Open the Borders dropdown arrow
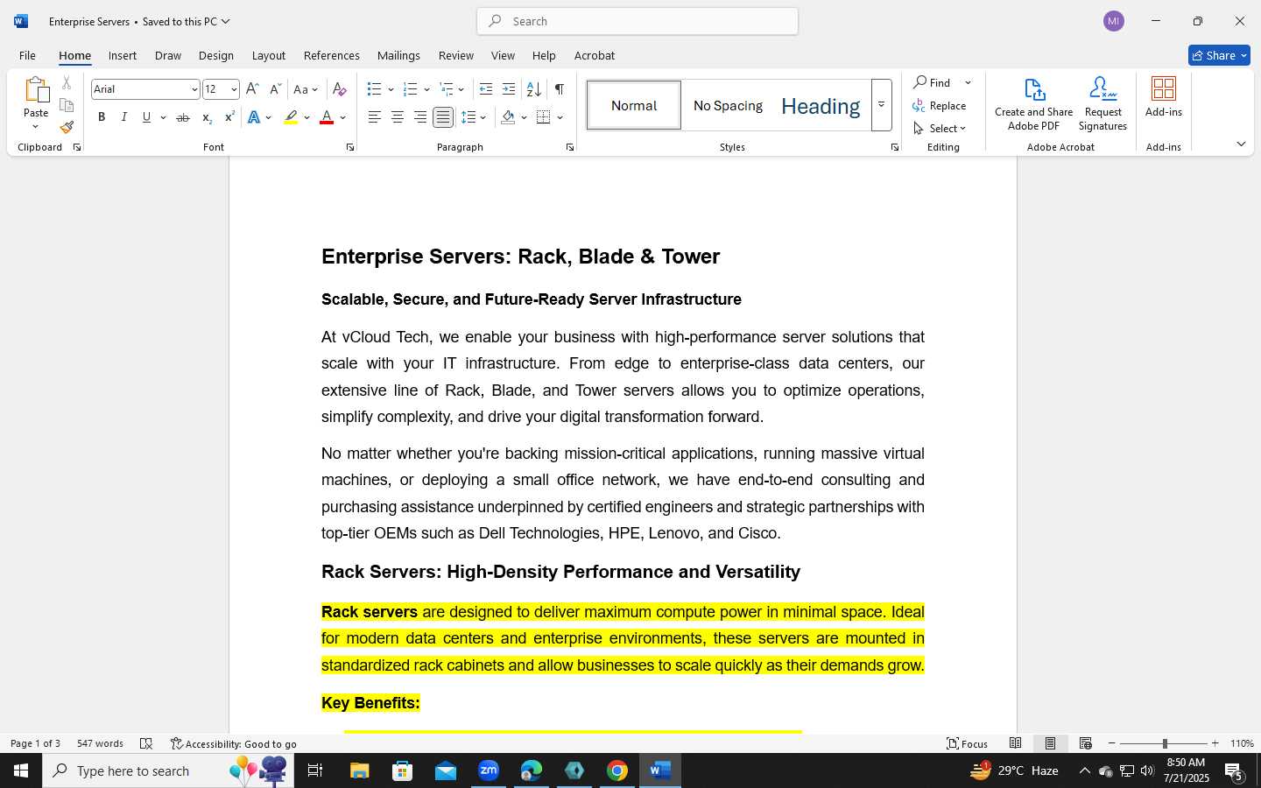The width and height of the screenshot is (1261, 788). (560, 117)
